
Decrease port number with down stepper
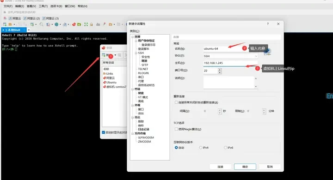tap(220, 72)
